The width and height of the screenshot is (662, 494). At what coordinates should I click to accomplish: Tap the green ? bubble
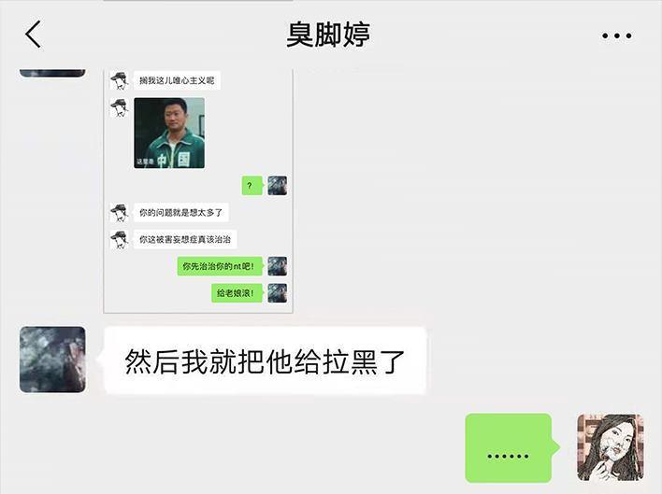pos(252,186)
